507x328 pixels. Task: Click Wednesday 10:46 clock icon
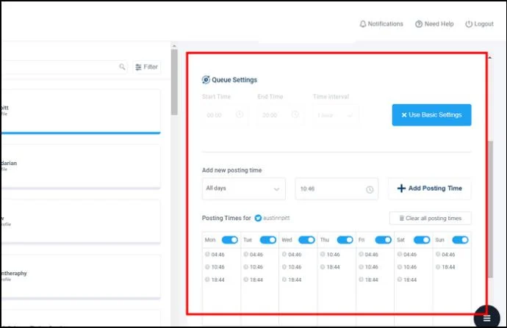click(x=284, y=267)
